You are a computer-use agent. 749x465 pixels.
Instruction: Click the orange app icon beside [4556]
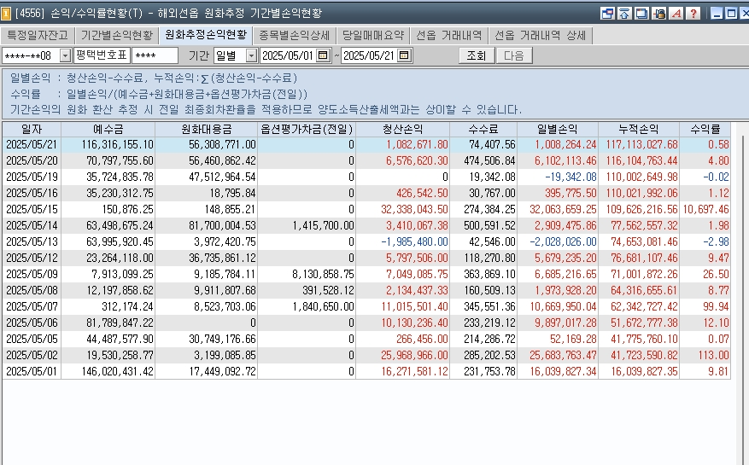(x=6, y=14)
